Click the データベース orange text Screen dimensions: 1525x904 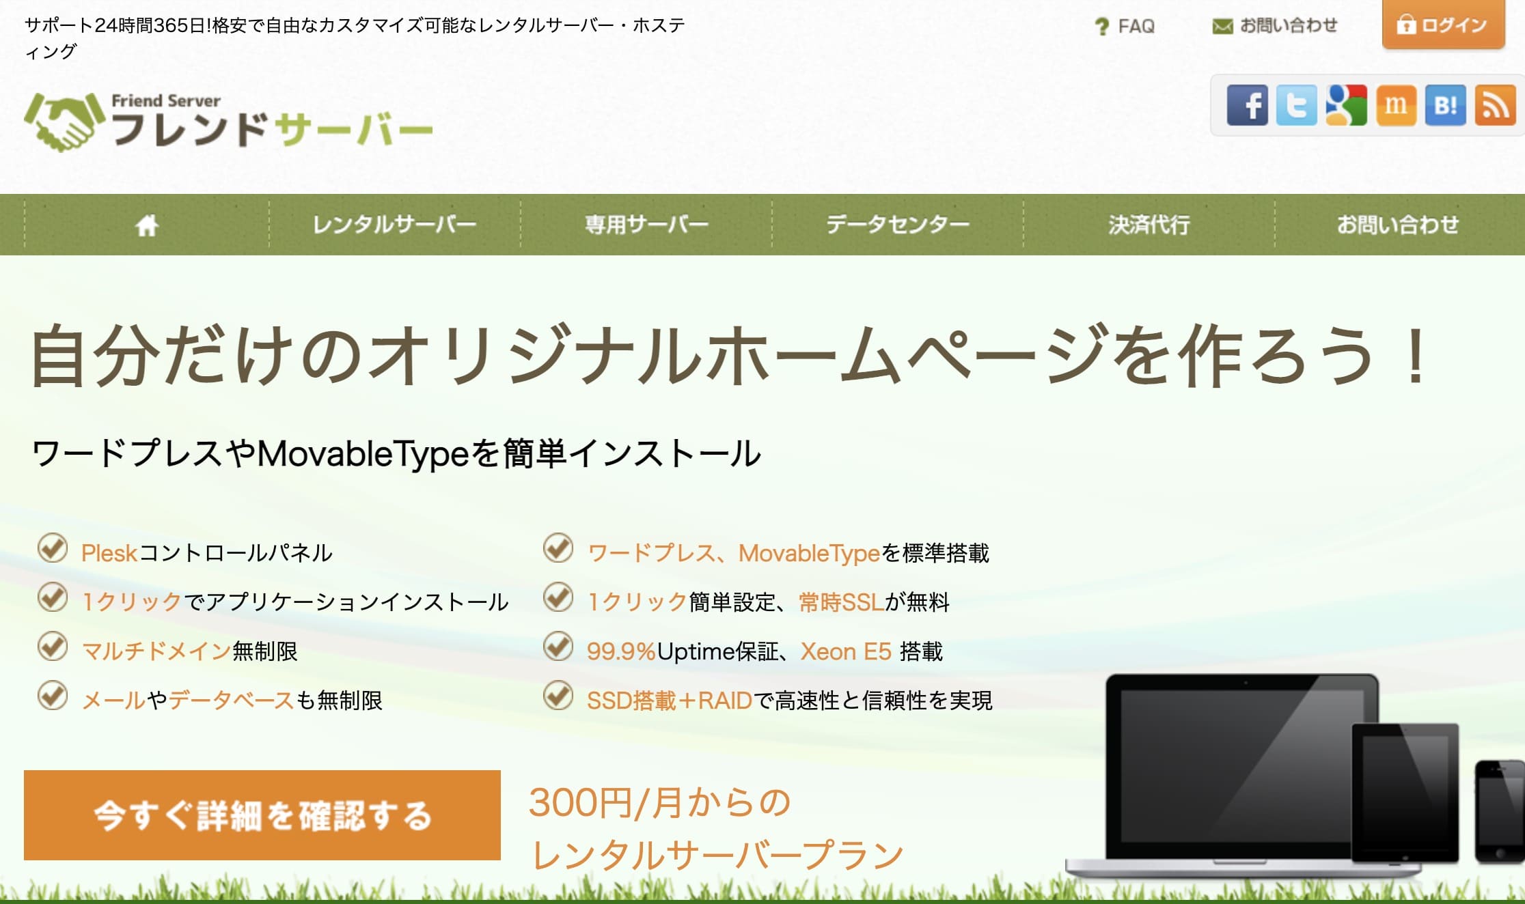pos(231,701)
